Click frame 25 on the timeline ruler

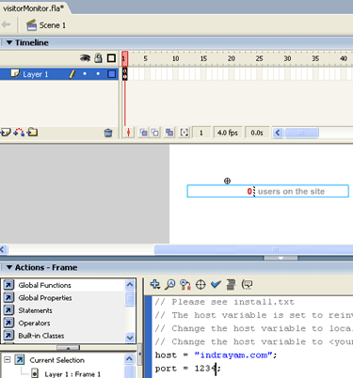[259, 58]
